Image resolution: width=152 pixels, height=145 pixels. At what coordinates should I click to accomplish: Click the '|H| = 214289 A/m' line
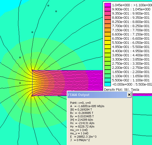(82, 120)
